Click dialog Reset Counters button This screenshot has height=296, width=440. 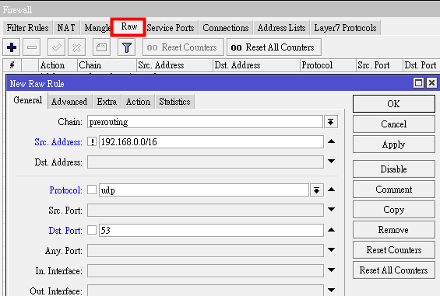(x=394, y=250)
